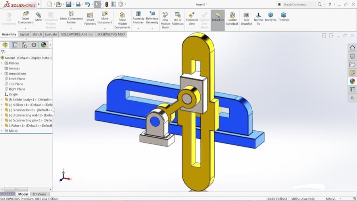Open the SOLIDWORKS Add-Ins tab
The image size is (357, 201).
coord(77,35)
